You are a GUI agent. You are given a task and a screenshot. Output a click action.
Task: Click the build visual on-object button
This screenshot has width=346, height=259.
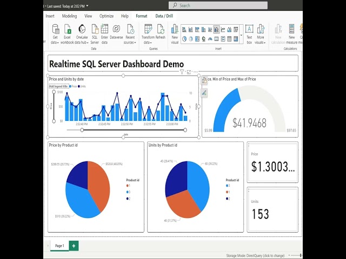204,80
